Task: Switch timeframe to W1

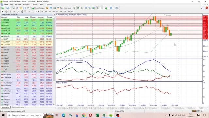Action: pyautogui.click(x=69, y=12)
